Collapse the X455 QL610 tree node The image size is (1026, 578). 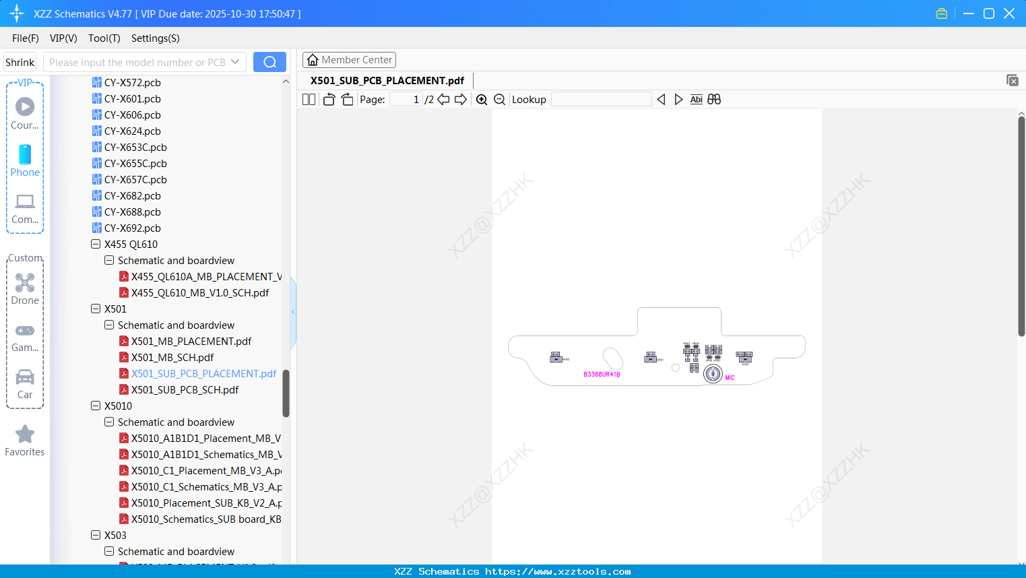[x=96, y=244]
